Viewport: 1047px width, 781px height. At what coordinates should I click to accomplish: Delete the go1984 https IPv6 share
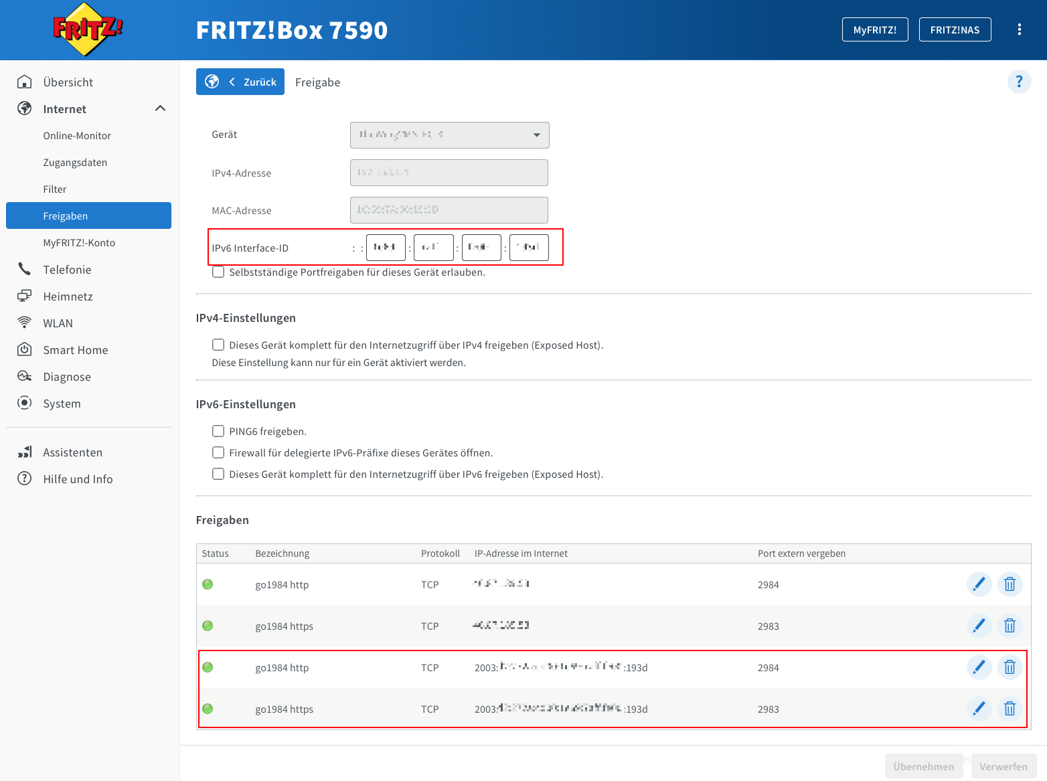tap(1010, 709)
